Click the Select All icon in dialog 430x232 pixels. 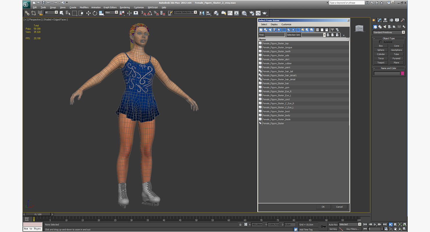[317, 30]
